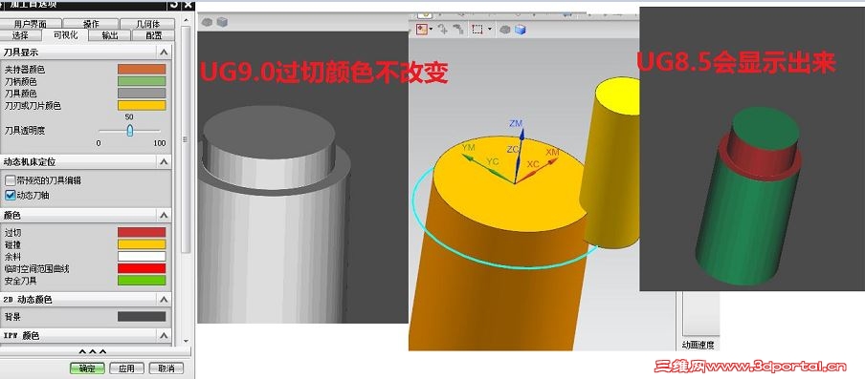Click the gray solid body icon in middle toolbar
Image resolution: width=865 pixels, height=379 pixels.
[505, 30]
